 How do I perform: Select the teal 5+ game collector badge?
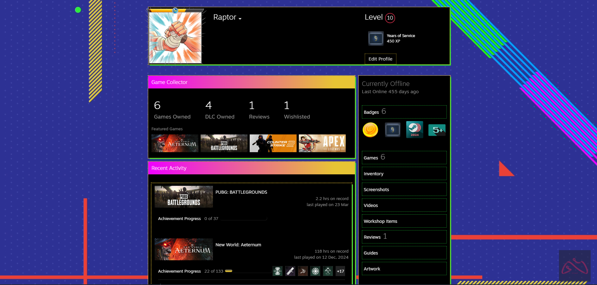tap(437, 130)
